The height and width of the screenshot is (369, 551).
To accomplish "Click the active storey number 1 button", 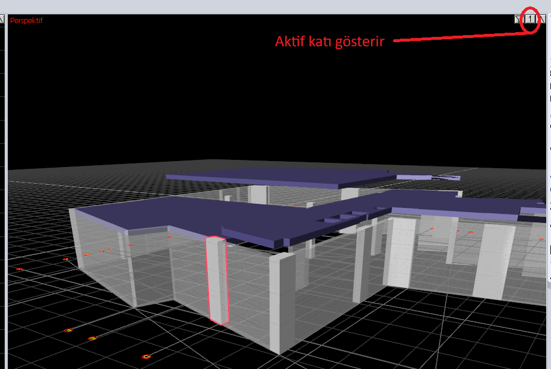I will click(529, 20).
